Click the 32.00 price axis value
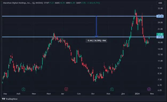This screenshot has height=102, width=167. pyautogui.click(x=160, y=8)
